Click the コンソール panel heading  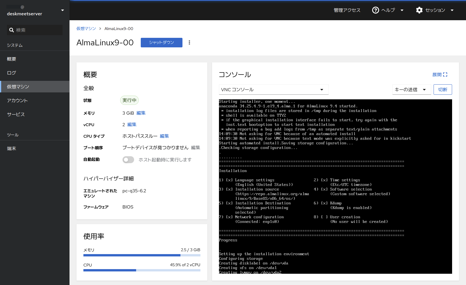pyautogui.click(x=235, y=74)
